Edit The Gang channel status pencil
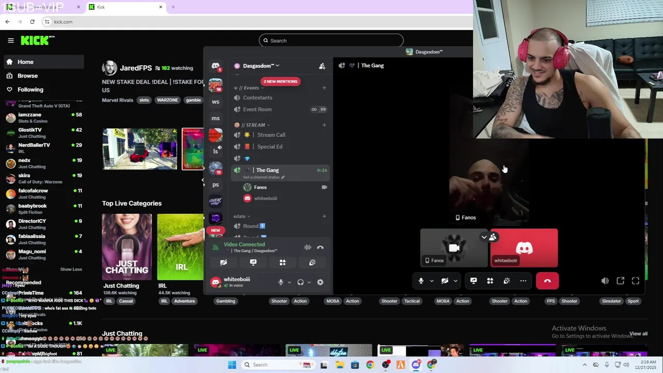Screen dimensions: 663x373 pos(283,177)
